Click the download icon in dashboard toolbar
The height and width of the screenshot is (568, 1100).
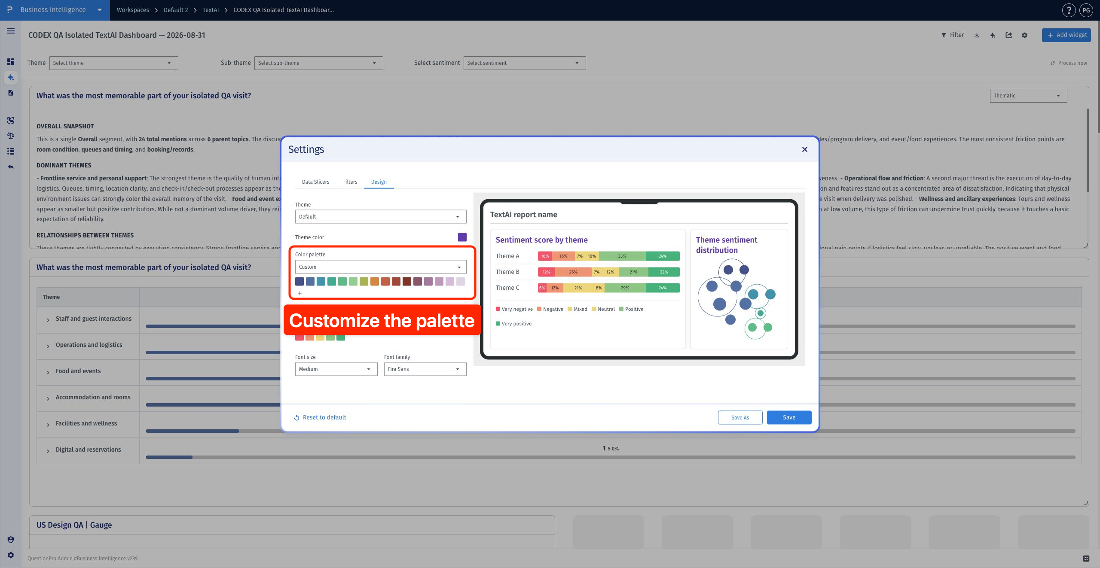(x=977, y=35)
